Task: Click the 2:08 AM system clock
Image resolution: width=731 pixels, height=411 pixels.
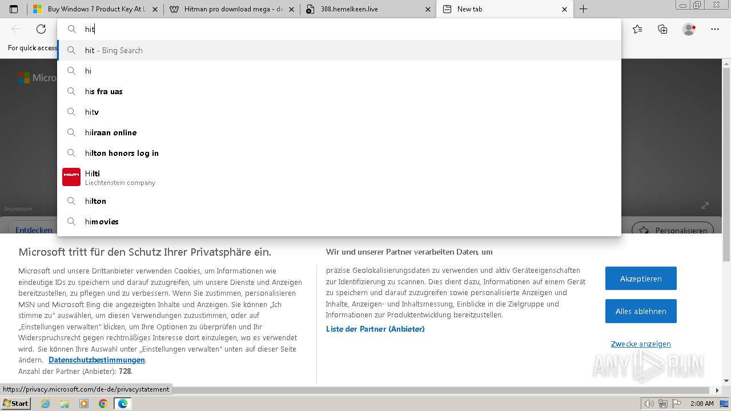Action: tap(702, 404)
